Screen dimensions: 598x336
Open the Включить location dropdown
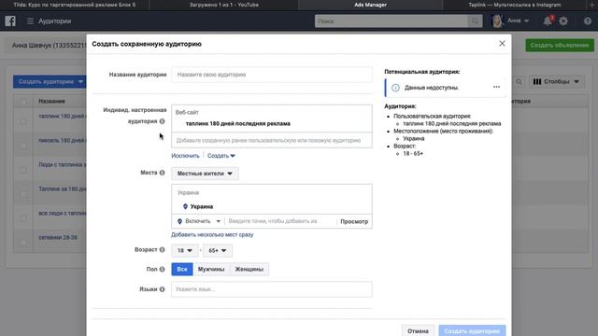point(199,221)
